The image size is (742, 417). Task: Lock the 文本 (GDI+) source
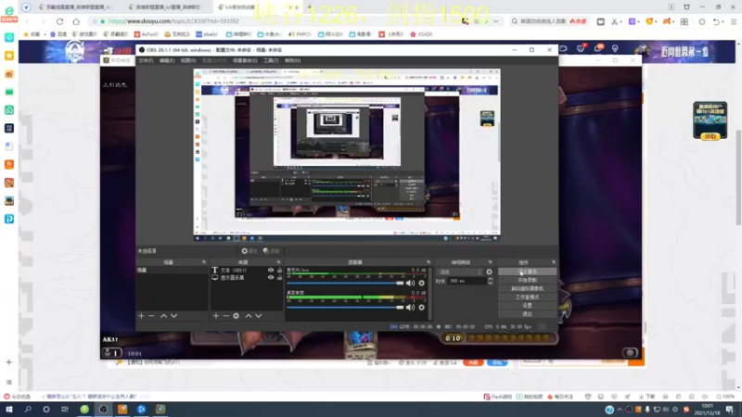tap(280, 271)
